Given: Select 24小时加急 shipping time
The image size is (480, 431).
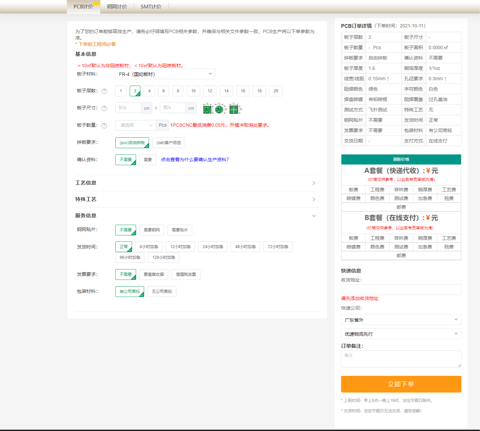Looking at the screenshot, I should pos(213,247).
